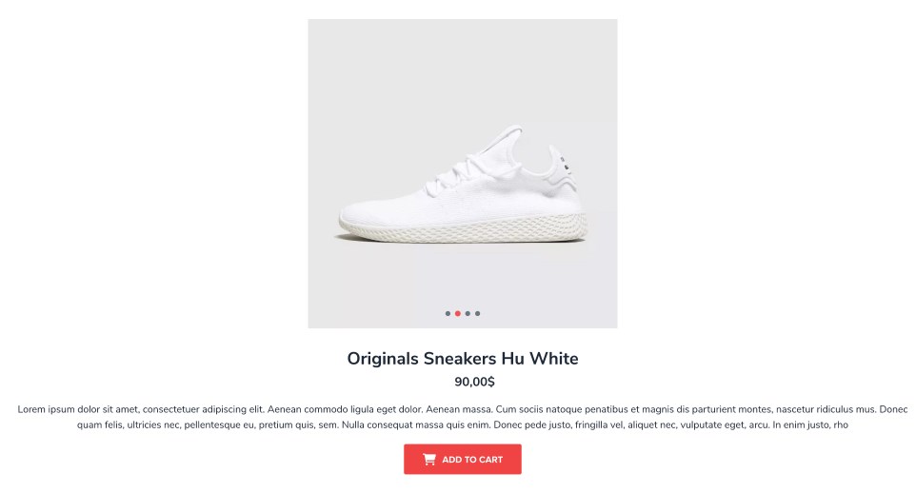Click the Originals Sneakers Hu White title
The width and height of the screenshot is (916, 493).
pos(463,359)
